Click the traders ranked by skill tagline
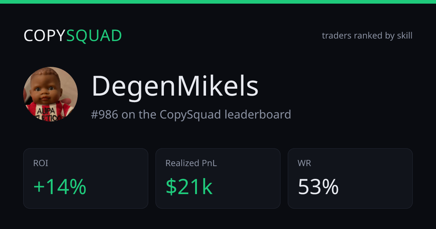This screenshot has width=436, height=229. point(367,36)
